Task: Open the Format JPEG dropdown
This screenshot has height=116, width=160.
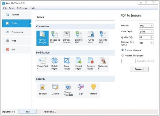Action: (x=146, y=26)
